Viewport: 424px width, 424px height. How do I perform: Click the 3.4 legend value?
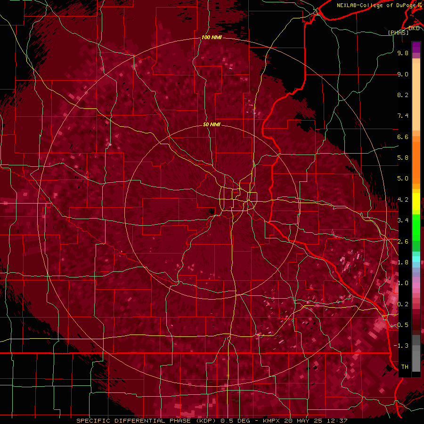(x=403, y=220)
